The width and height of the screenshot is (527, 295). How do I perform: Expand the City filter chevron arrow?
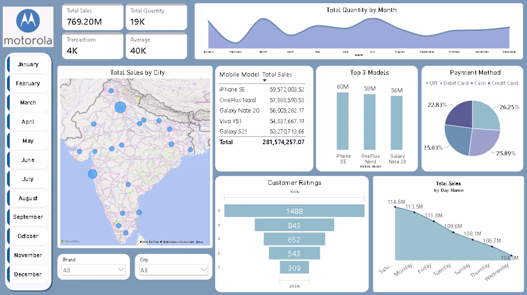203,270
